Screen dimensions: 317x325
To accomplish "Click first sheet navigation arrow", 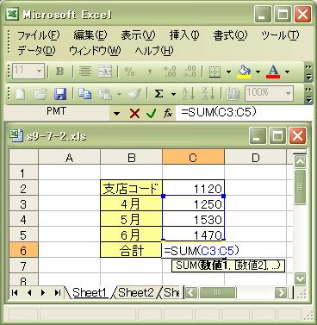I will click(x=15, y=293).
